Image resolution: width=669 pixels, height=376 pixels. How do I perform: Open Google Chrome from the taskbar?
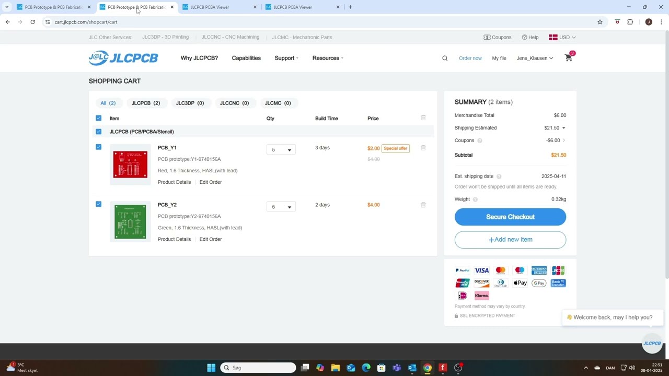coord(428,368)
